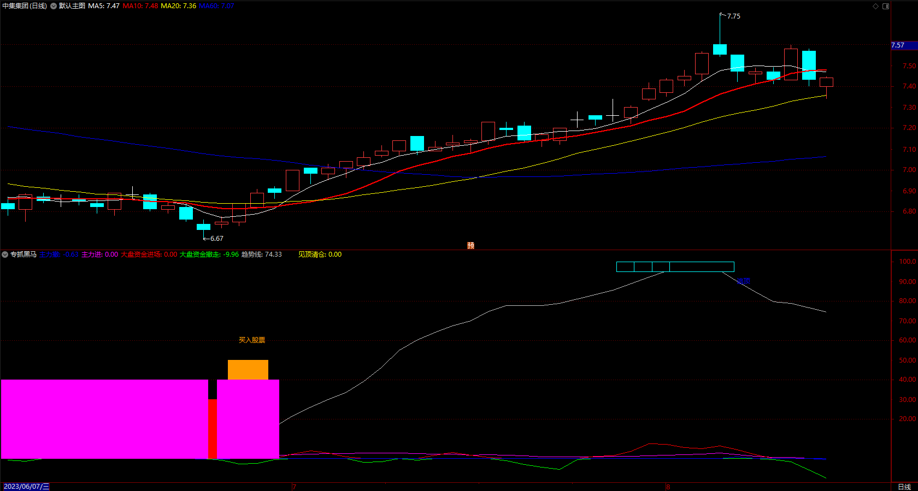Click the 100.0 indicator axis label
Viewport: 918px width, 491px height.
click(x=908, y=262)
